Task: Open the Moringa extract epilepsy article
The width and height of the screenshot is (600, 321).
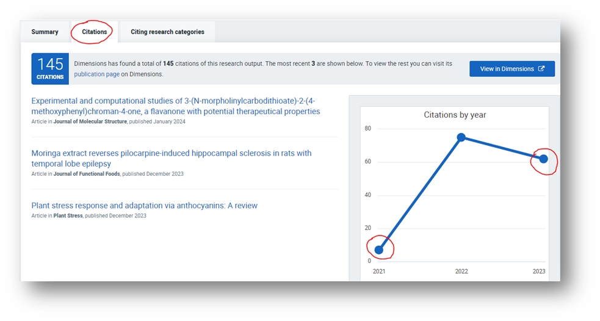Action: (171, 158)
